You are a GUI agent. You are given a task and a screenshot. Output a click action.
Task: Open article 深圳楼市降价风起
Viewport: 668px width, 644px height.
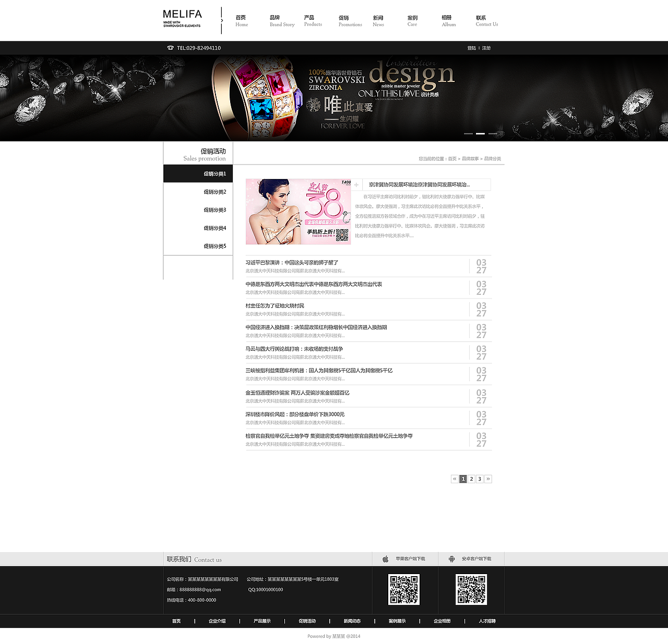295,414
